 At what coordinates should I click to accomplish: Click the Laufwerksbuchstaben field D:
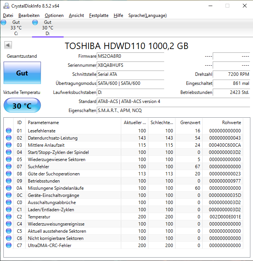pyautogui.click(x=130, y=92)
